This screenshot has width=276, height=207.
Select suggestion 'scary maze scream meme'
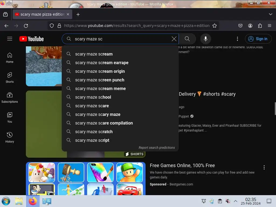pos(120,88)
